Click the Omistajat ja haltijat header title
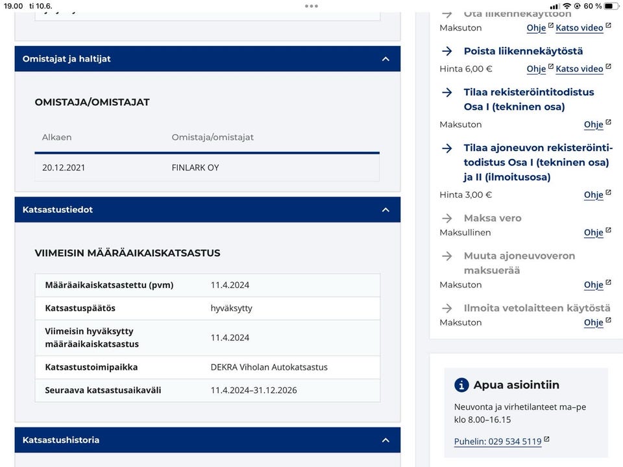Screen dimensions: 623x467 point(66,59)
